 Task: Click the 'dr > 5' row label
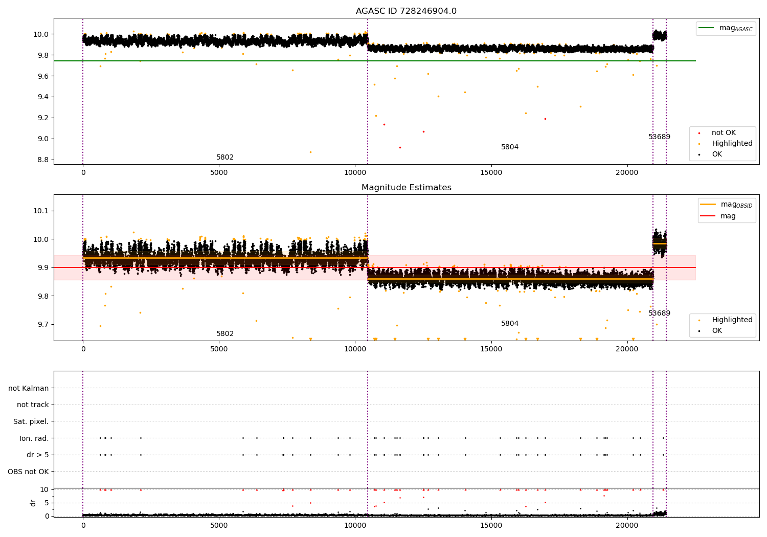pyautogui.click(x=38, y=455)
